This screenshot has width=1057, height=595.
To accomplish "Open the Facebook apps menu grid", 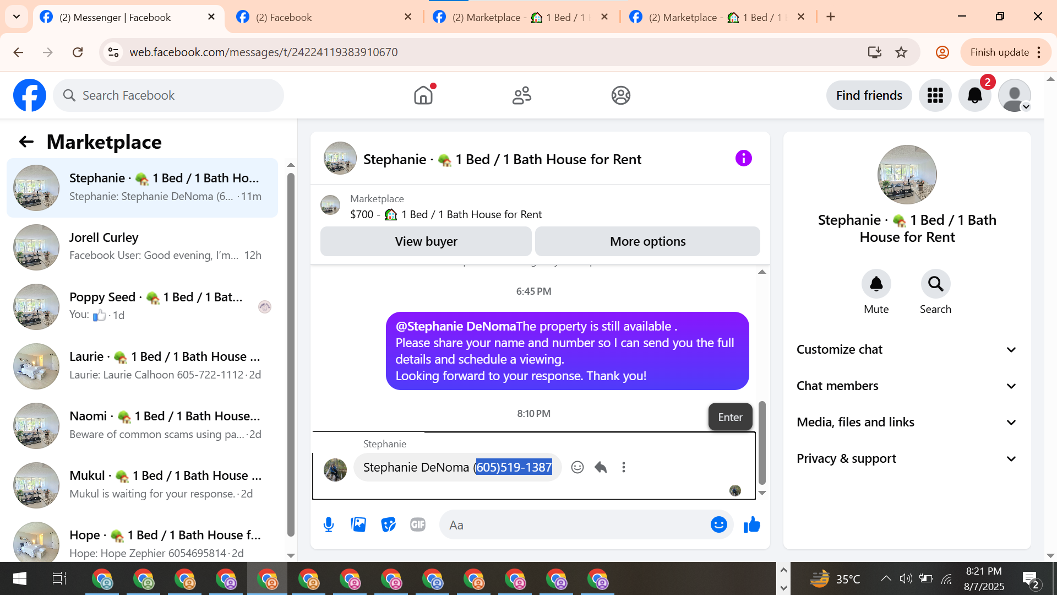I will click(x=935, y=95).
